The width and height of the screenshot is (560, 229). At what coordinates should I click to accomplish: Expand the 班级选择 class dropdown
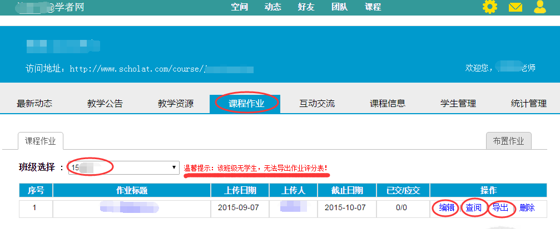[x=122, y=167]
